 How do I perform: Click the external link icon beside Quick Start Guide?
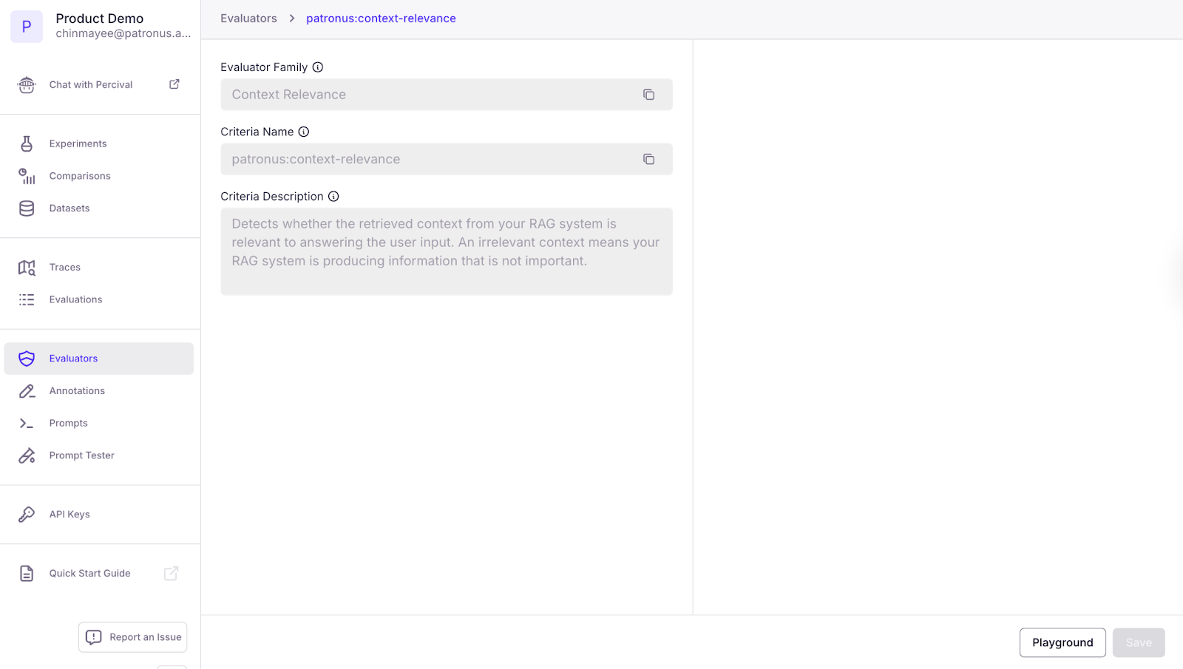(x=171, y=573)
